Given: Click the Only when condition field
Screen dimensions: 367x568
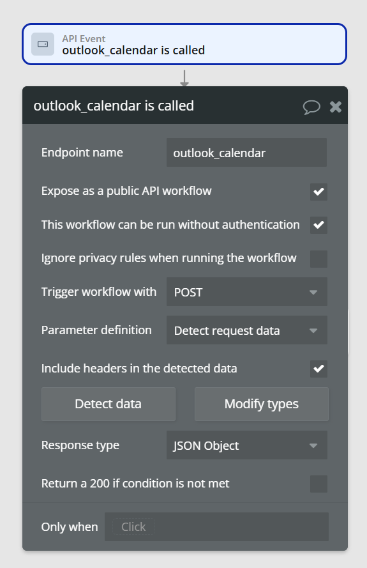Looking at the screenshot, I should coord(216,526).
